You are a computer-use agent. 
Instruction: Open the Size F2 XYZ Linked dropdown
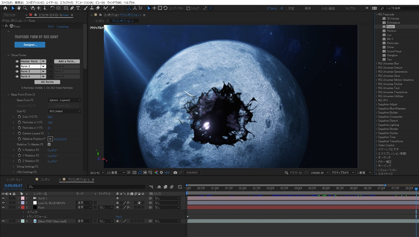(x=65, y=111)
